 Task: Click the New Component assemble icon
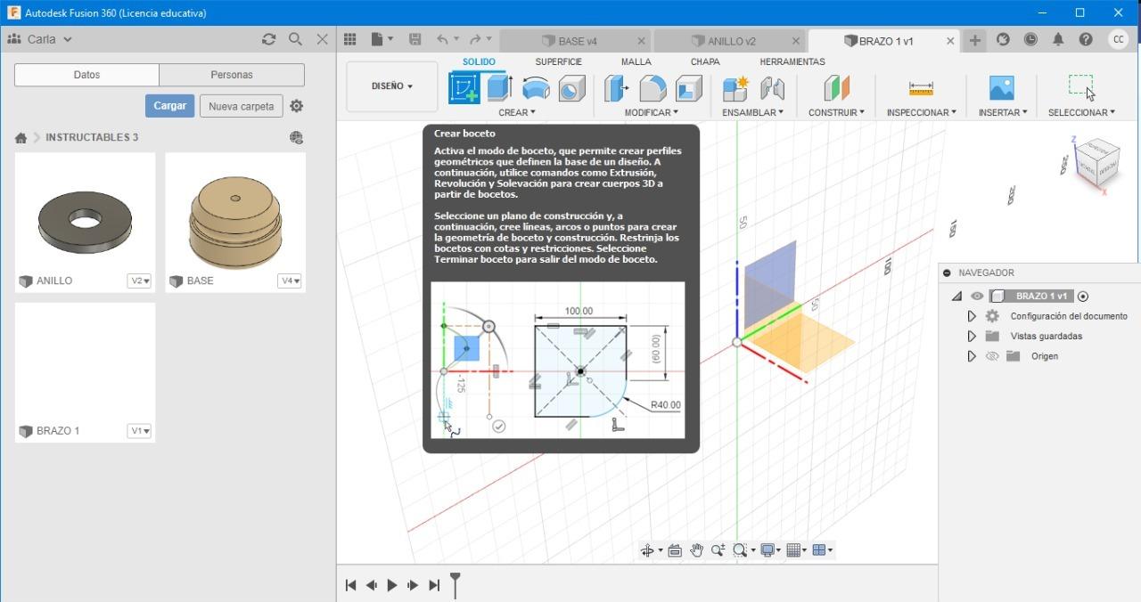tap(735, 88)
